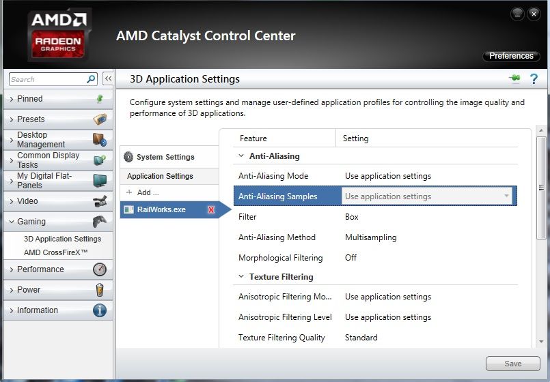550x382 pixels.
Task: Remove RailWorks.exe profile with red X
Action: pos(211,209)
